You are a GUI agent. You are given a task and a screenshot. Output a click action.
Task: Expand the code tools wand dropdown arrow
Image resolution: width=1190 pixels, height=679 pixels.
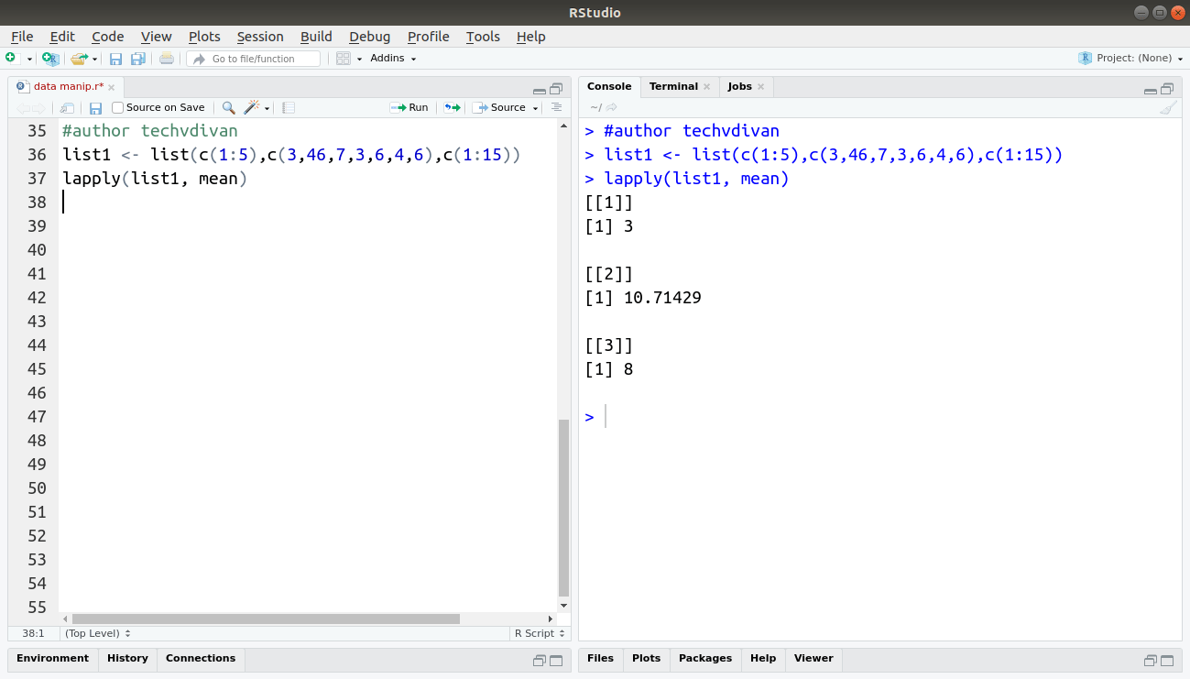click(267, 108)
